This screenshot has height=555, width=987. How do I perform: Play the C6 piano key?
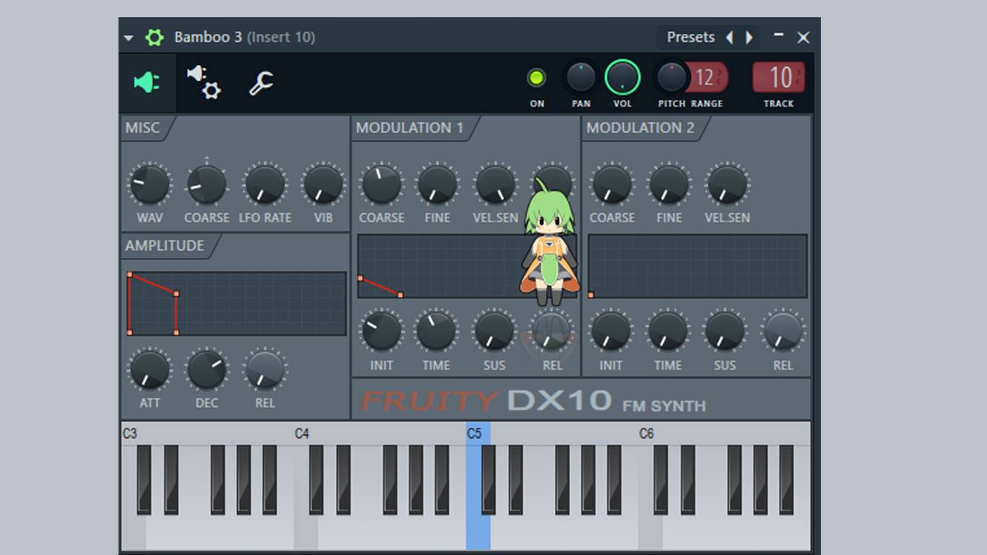[x=650, y=486]
